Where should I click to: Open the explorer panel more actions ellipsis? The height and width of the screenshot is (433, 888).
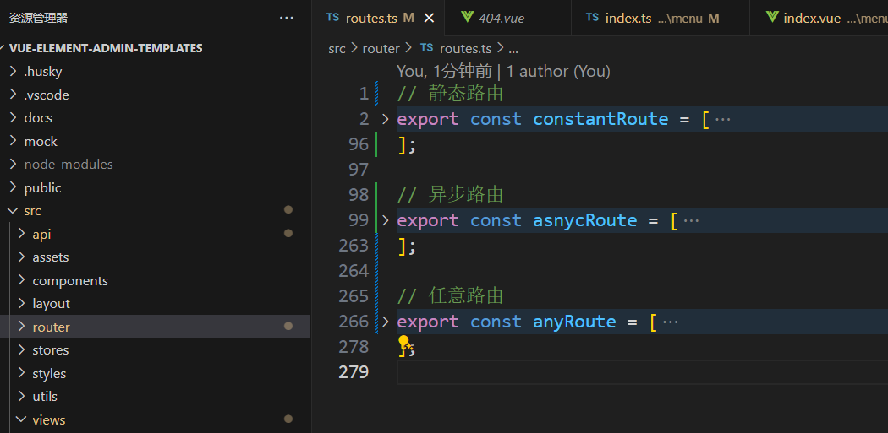point(287,18)
